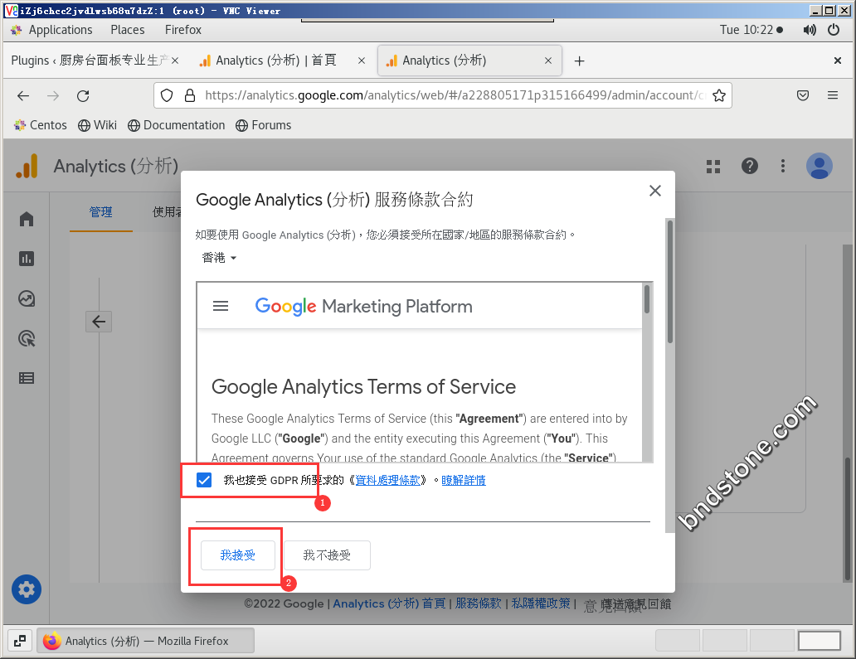This screenshot has width=856, height=659.
Task: Click the Admin gear icon
Action: 27,589
